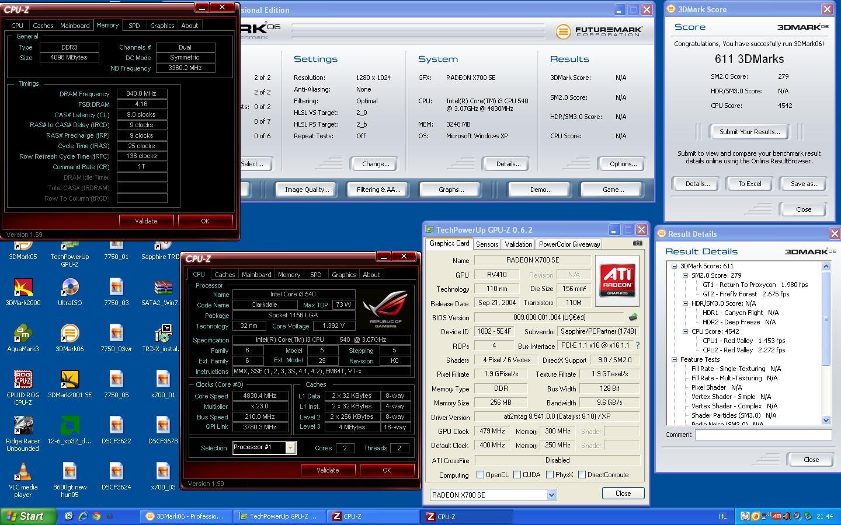Open Validation tab in GPU-Z
Image resolution: width=841 pixels, height=525 pixels.
click(518, 244)
